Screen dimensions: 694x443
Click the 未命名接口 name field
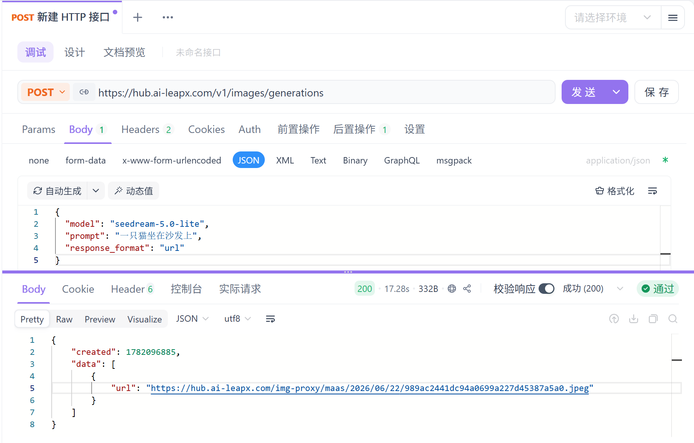(198, 53)
